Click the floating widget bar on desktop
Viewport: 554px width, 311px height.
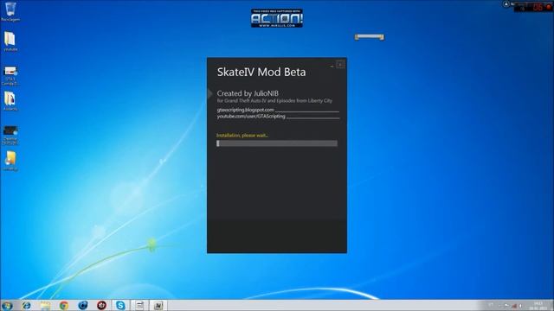tap(370, 37)
